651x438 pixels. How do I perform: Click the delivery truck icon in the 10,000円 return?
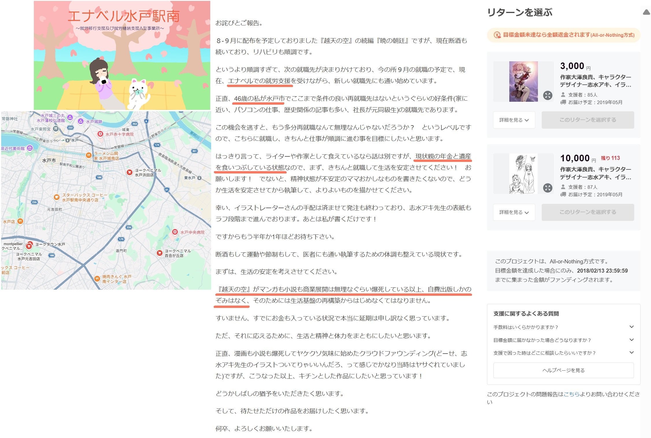pos(563,194)
